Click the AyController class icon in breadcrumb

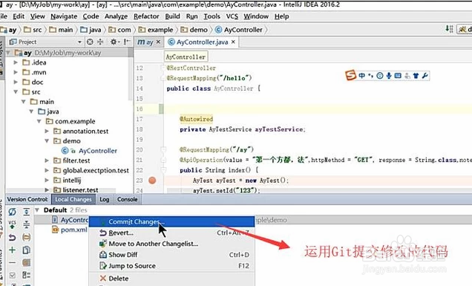[x=218, y=30]
